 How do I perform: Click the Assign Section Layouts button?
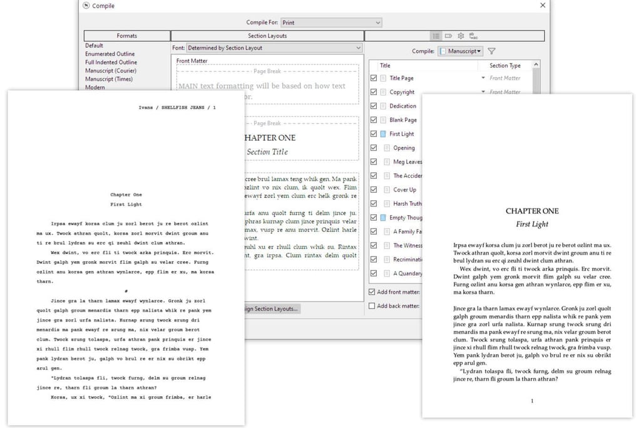(x=272, y=308)
